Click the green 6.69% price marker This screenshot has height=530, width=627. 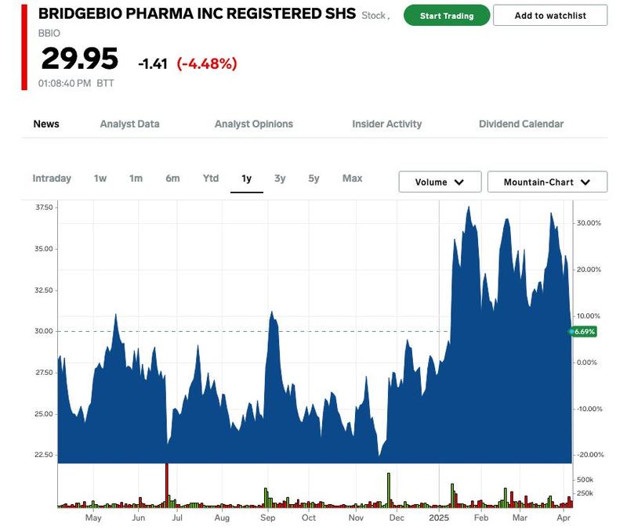pyautogui.click(x=584, y=332)
